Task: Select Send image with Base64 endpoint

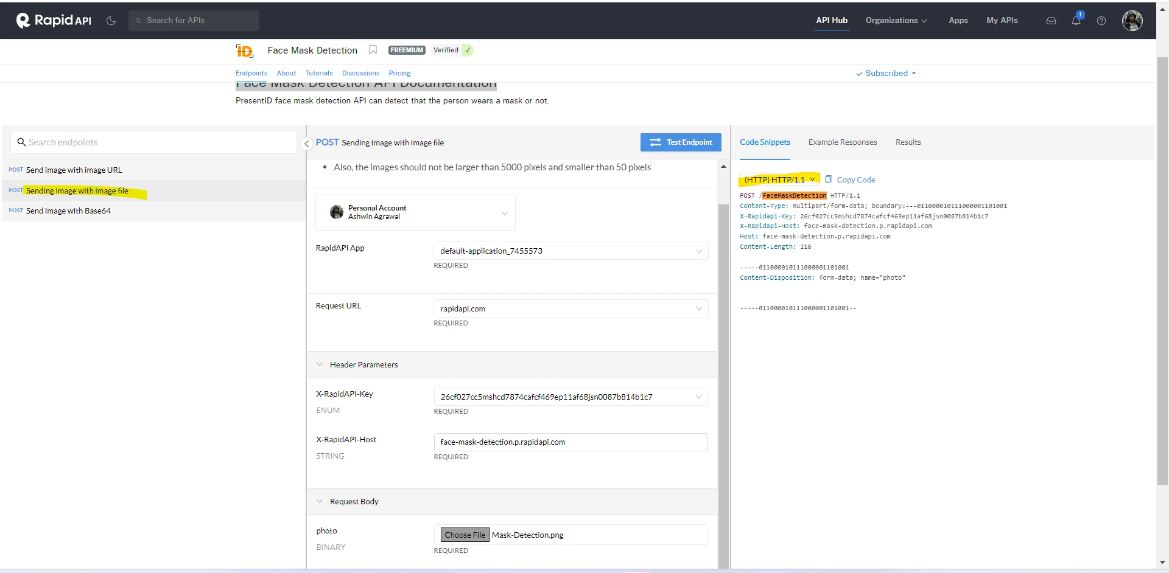Action: [153, 211]
